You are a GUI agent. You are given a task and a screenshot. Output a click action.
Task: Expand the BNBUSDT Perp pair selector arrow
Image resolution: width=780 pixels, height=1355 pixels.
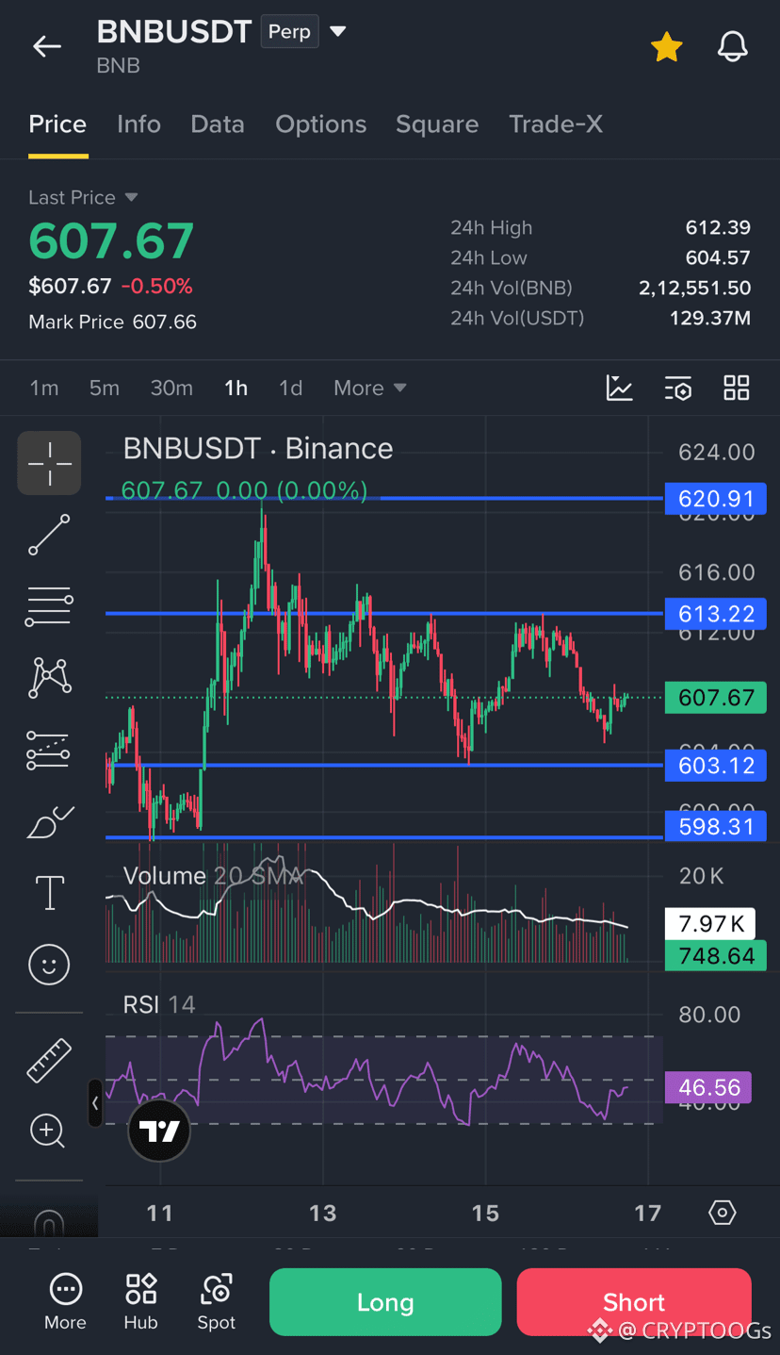click(x=338, y=31)
